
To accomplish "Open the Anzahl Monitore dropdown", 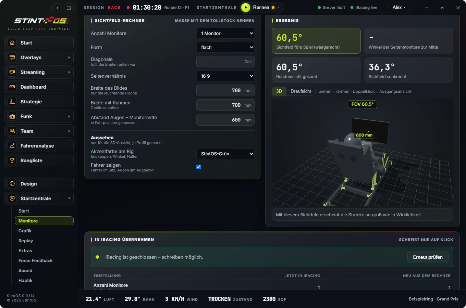I will (x=225, y=33).
